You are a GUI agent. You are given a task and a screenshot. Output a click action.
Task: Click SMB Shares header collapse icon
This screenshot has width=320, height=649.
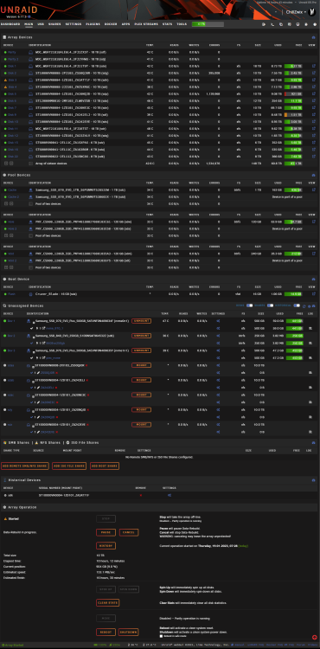pyautogui.click(x=313, y=442)
